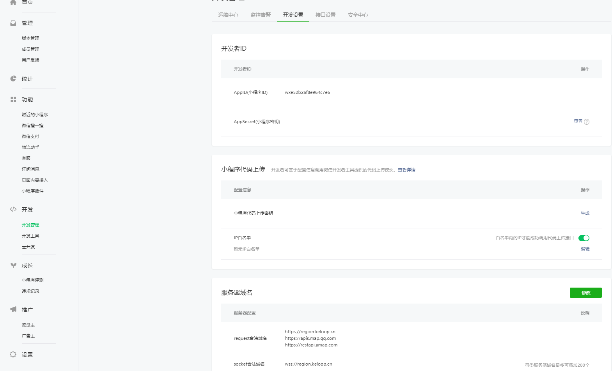
Task: Click the 开发 code brackets icon
Action: coord(13,209)
